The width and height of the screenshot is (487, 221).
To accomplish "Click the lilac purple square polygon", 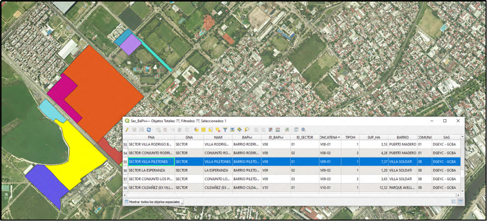I will tap(131, 45).
